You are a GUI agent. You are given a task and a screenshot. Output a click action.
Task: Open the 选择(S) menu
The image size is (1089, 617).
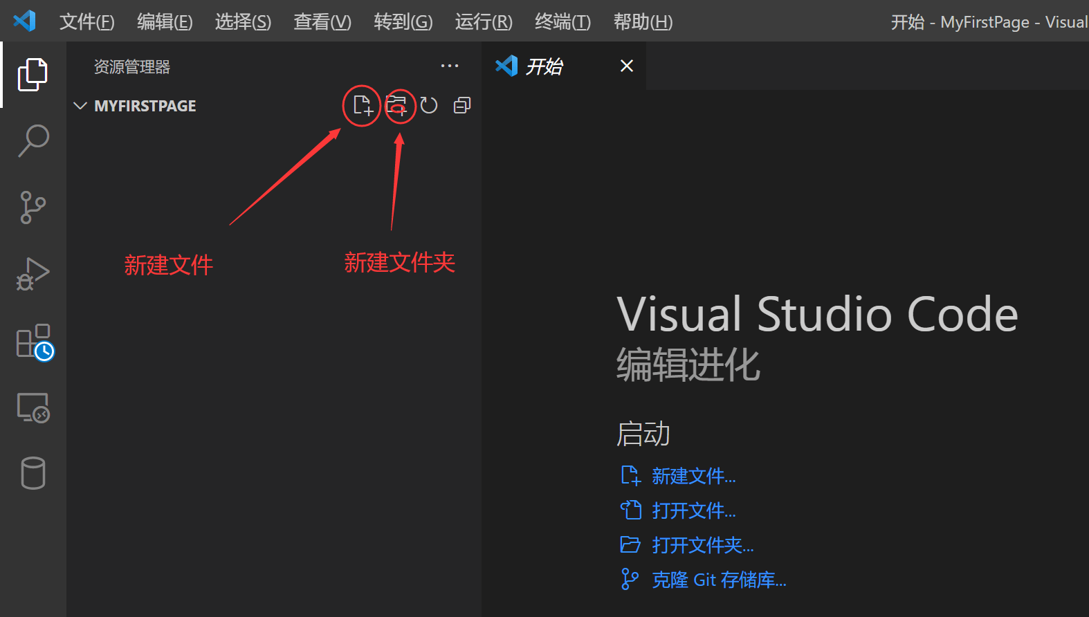click(x=243, y=22)
